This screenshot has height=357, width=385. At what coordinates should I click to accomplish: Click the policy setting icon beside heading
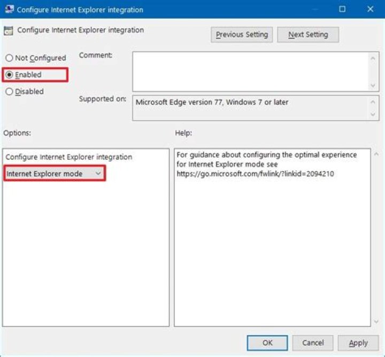coord(9,30)
